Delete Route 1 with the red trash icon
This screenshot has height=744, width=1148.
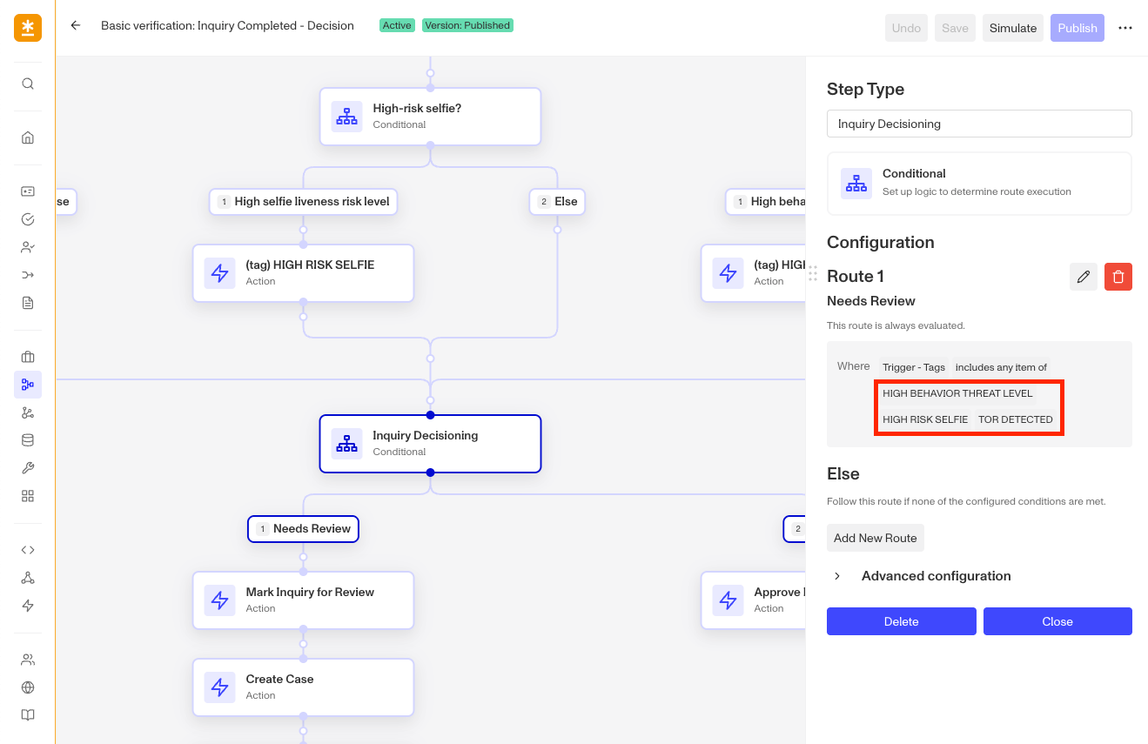(x=1118, y=277)
